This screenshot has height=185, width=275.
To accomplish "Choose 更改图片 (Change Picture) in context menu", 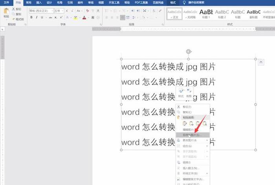I will click(193, 140).
